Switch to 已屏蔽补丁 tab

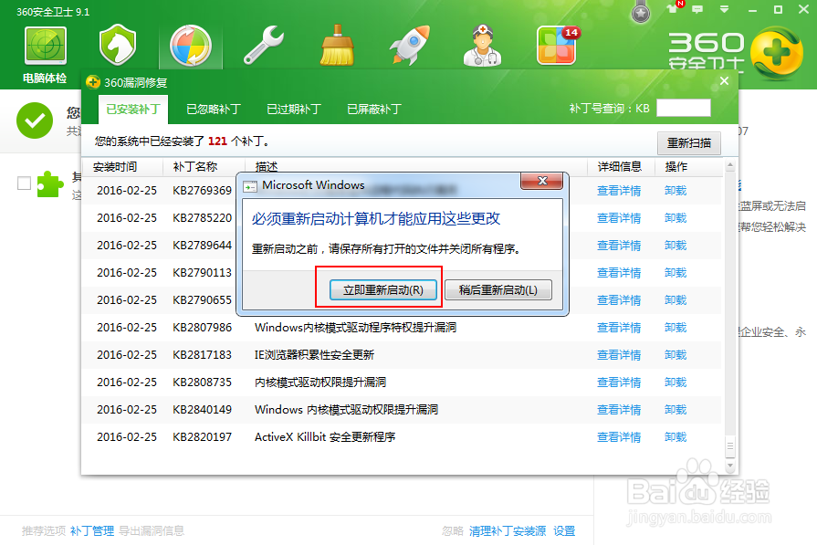pos(374,109)
